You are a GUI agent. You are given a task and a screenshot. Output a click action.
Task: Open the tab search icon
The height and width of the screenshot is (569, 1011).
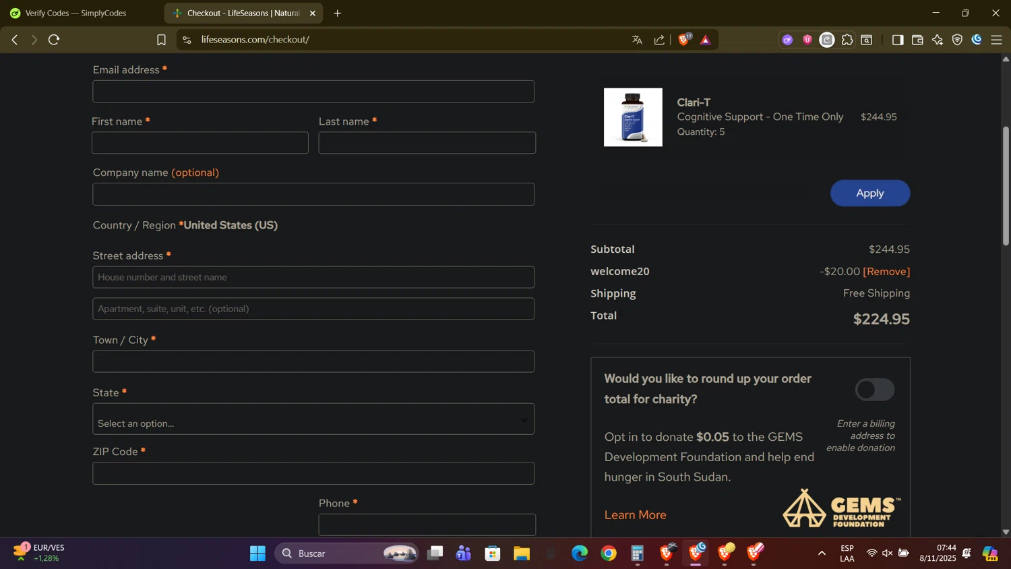867,40
